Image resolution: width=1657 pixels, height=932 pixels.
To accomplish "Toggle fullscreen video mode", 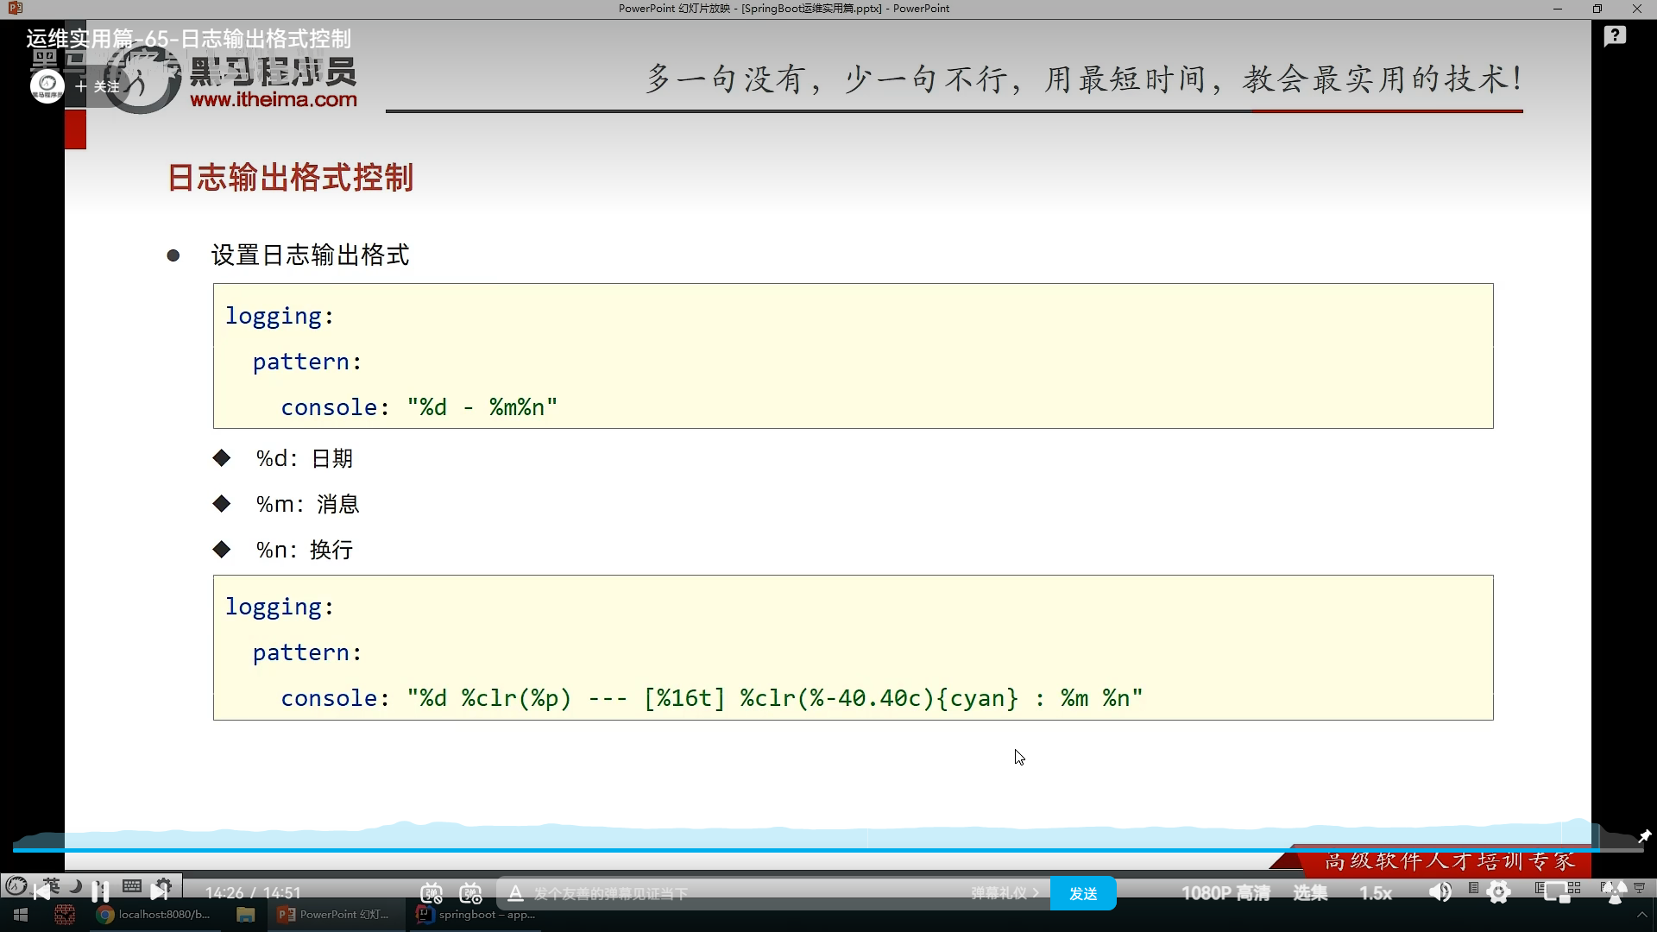I will click(1614, 892).
